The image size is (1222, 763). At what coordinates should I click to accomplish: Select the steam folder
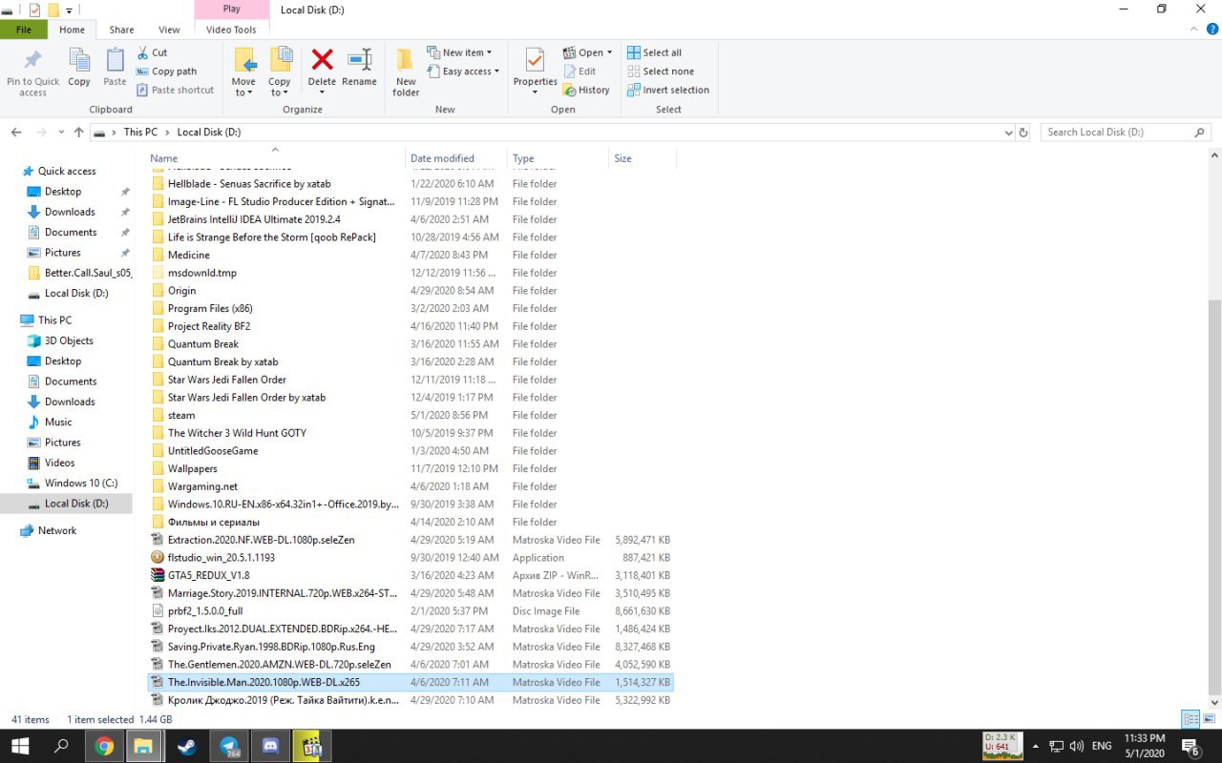click(x=181, y=416)
